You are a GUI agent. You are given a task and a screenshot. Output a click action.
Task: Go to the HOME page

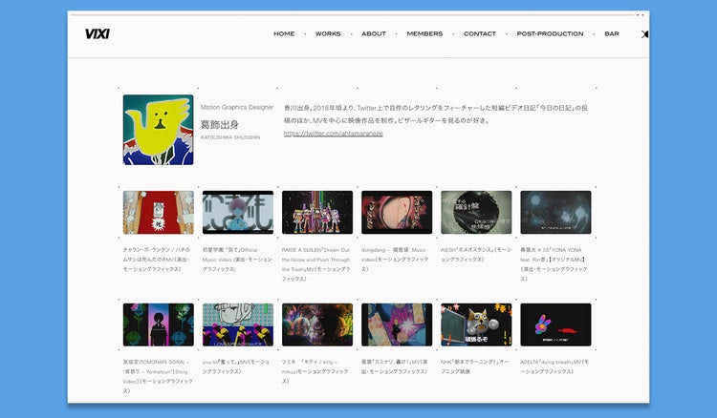tap(284, 33)
